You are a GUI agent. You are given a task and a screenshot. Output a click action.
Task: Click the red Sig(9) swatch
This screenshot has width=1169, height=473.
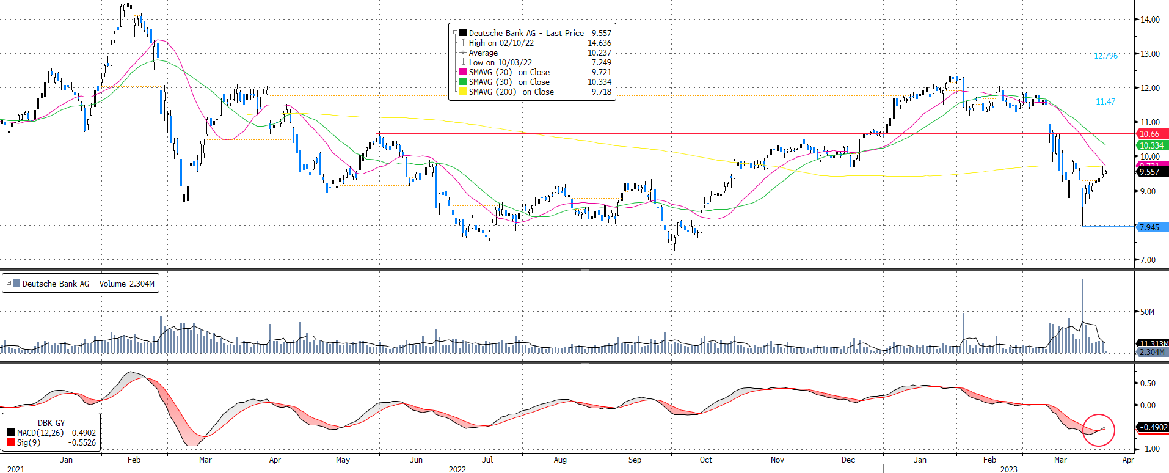(x=11, y=442)
